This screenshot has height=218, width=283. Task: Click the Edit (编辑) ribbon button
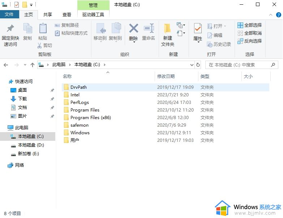point(215,35)
